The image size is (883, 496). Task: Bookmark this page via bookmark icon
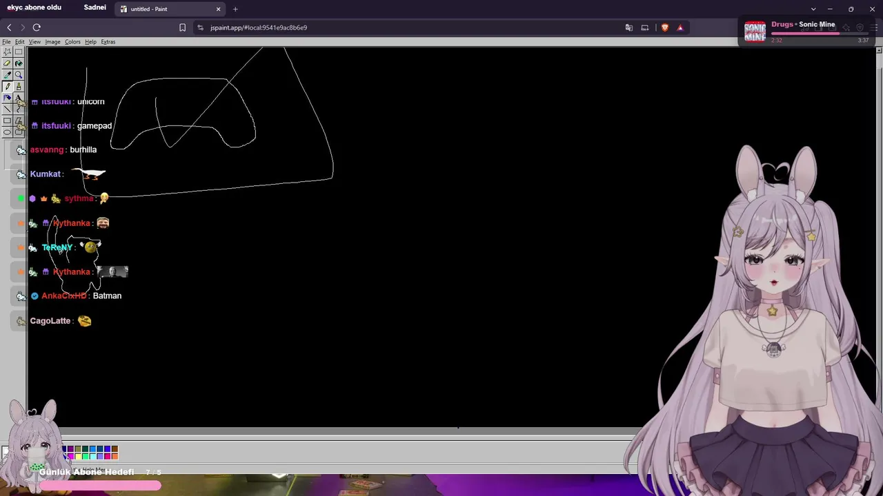(x=182, y=28)
